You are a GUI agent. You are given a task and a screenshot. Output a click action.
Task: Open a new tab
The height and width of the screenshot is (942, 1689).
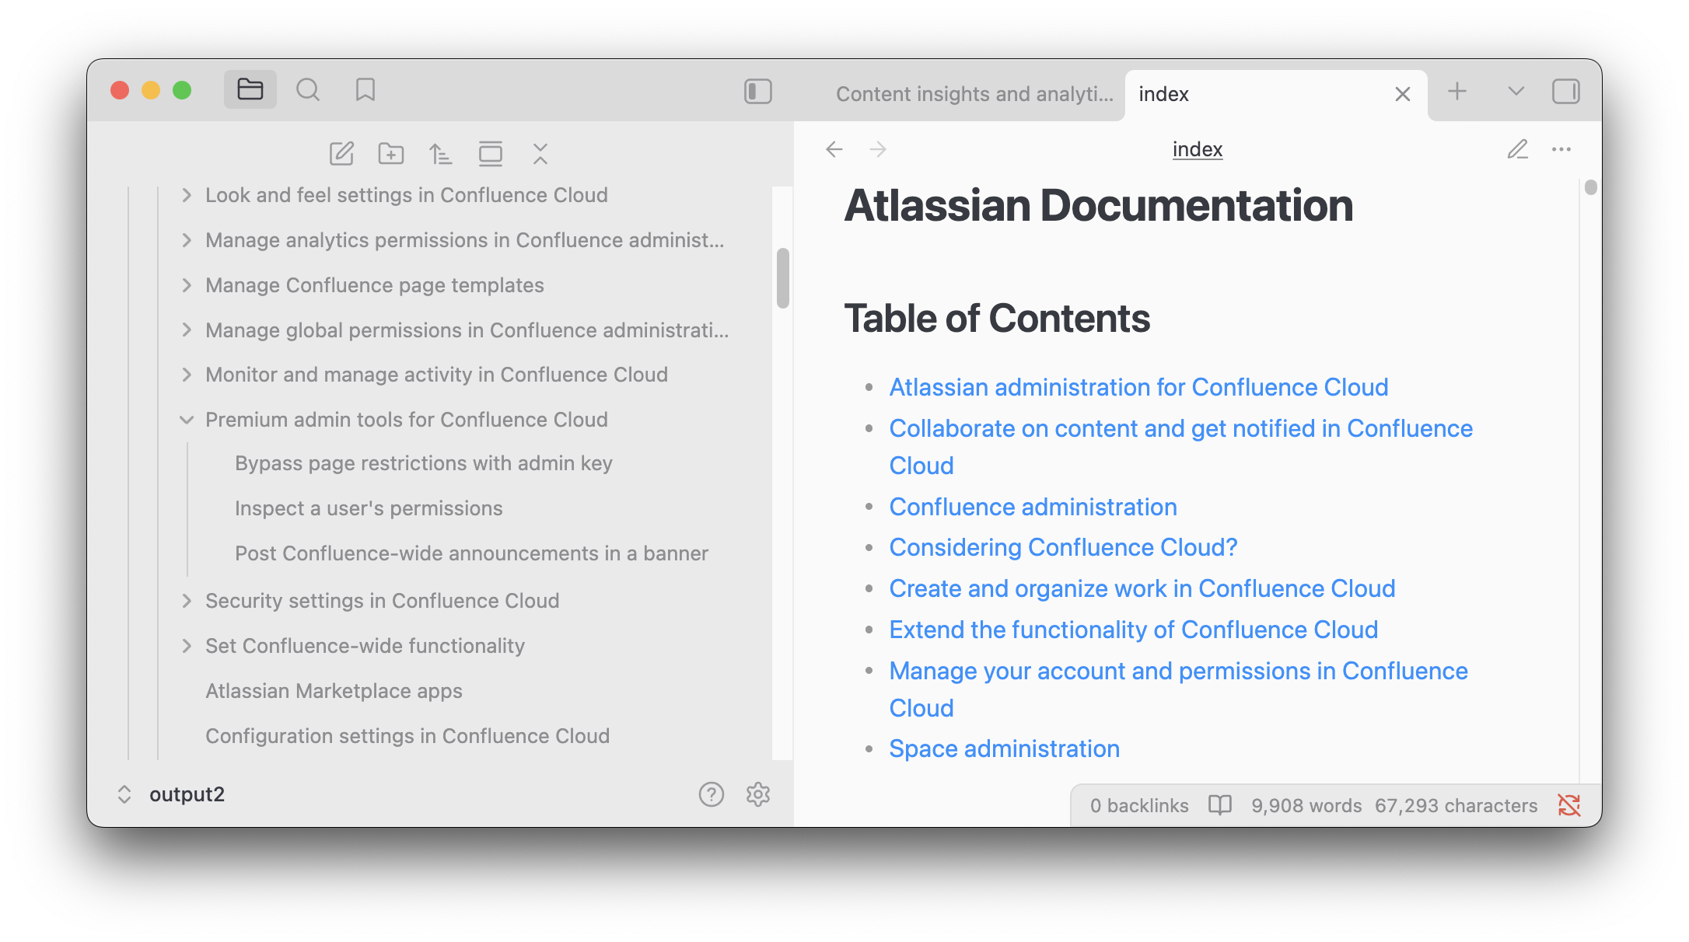1457,92
